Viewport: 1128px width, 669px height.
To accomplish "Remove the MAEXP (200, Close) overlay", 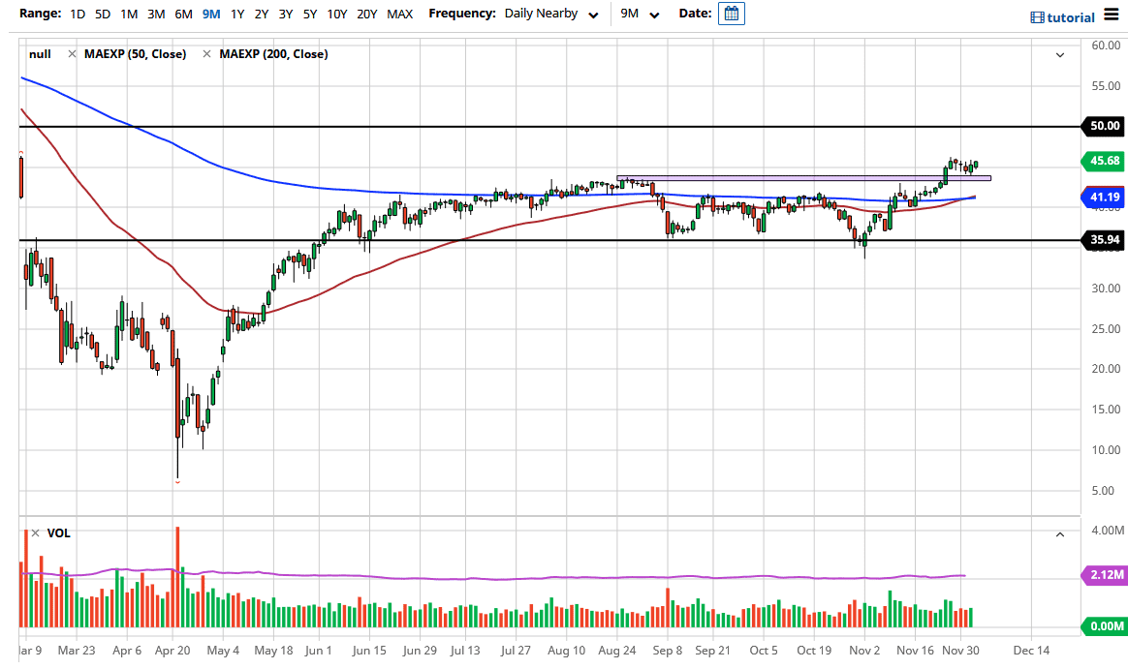I will [x=205, y=54].
